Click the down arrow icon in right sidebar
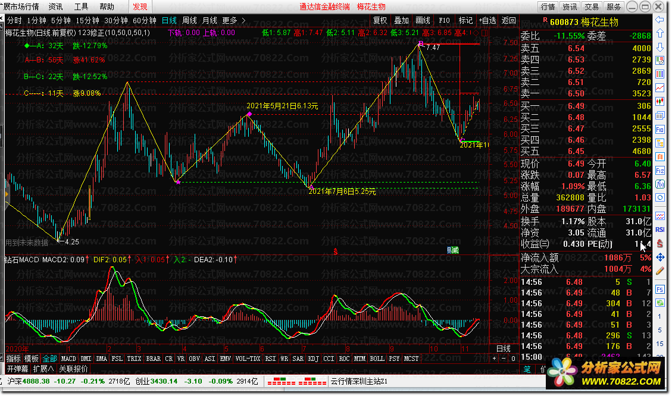The width and height of the screenshot is (672, 396). point(660,46)
